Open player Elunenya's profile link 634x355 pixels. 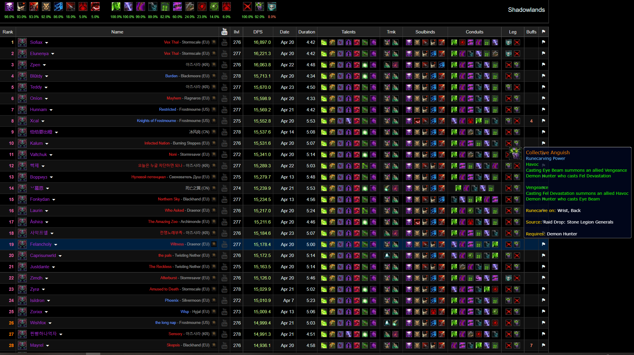point(39,54)
